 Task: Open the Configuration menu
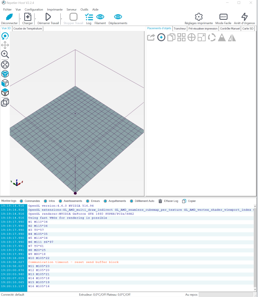click(34, 9)
